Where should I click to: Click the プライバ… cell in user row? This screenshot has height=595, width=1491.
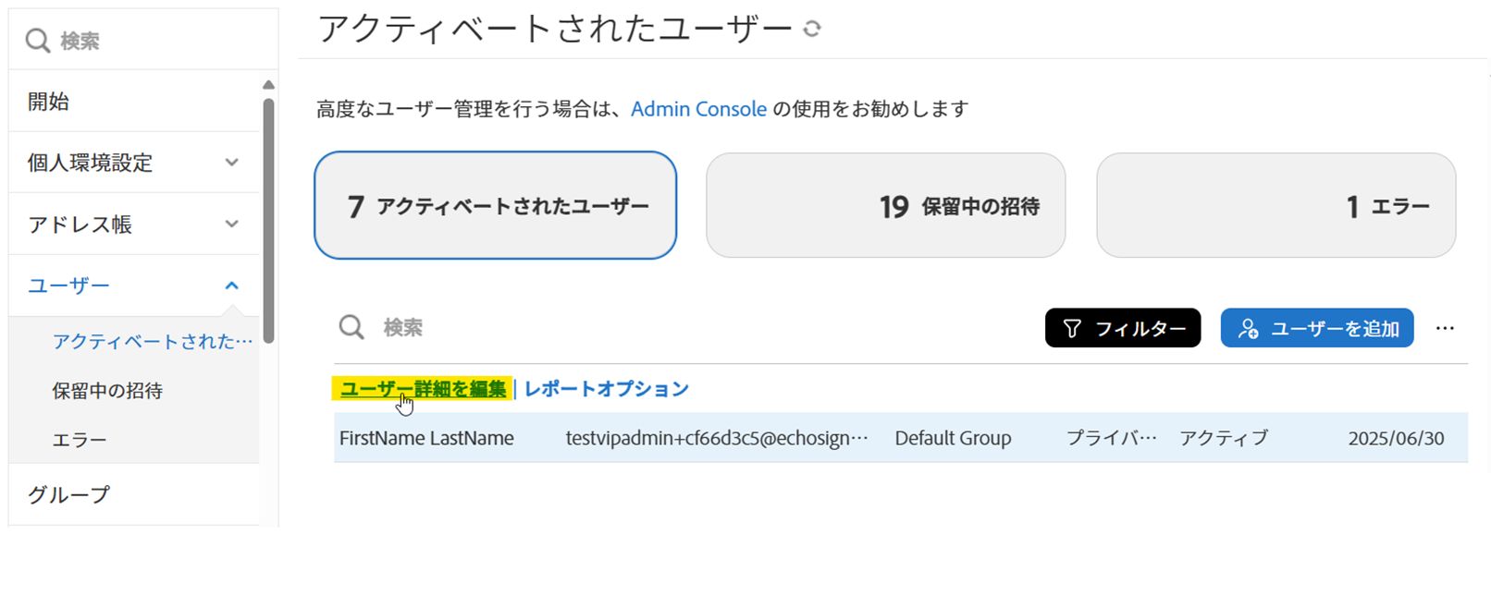pos(1112,438)
